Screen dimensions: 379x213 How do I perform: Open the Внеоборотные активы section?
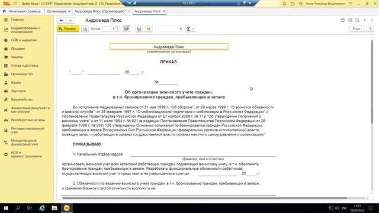28,120
